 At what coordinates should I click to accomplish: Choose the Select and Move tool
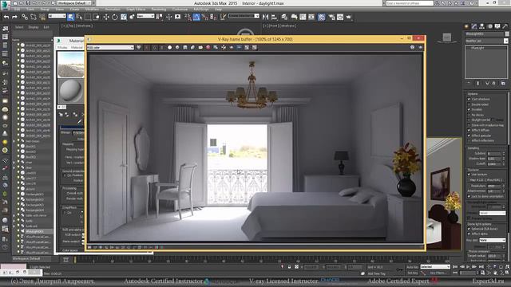[106, 17]
